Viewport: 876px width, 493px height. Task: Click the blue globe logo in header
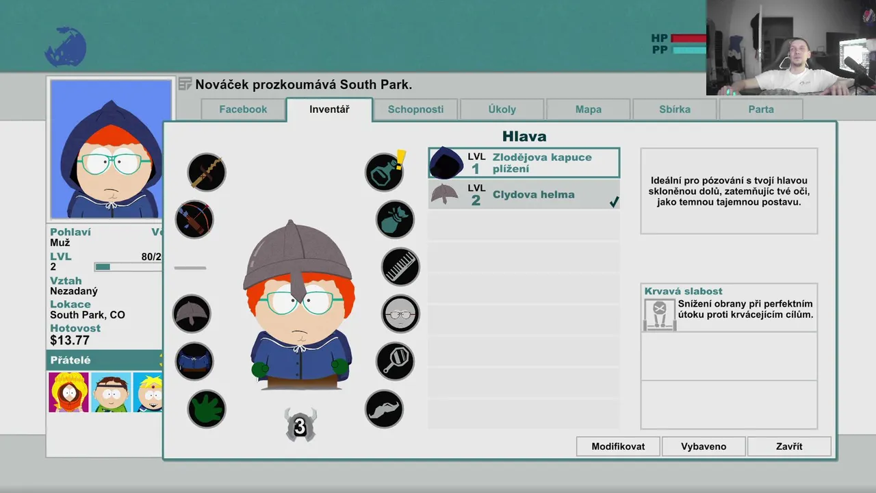pyautogui.click(x=66, y=46)
